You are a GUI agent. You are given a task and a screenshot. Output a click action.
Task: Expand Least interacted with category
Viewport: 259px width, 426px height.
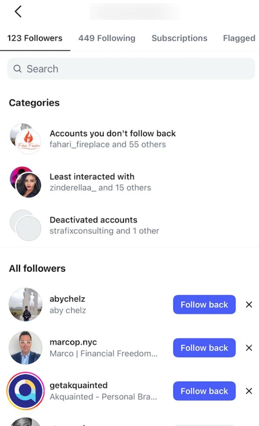tap(100, 182)
